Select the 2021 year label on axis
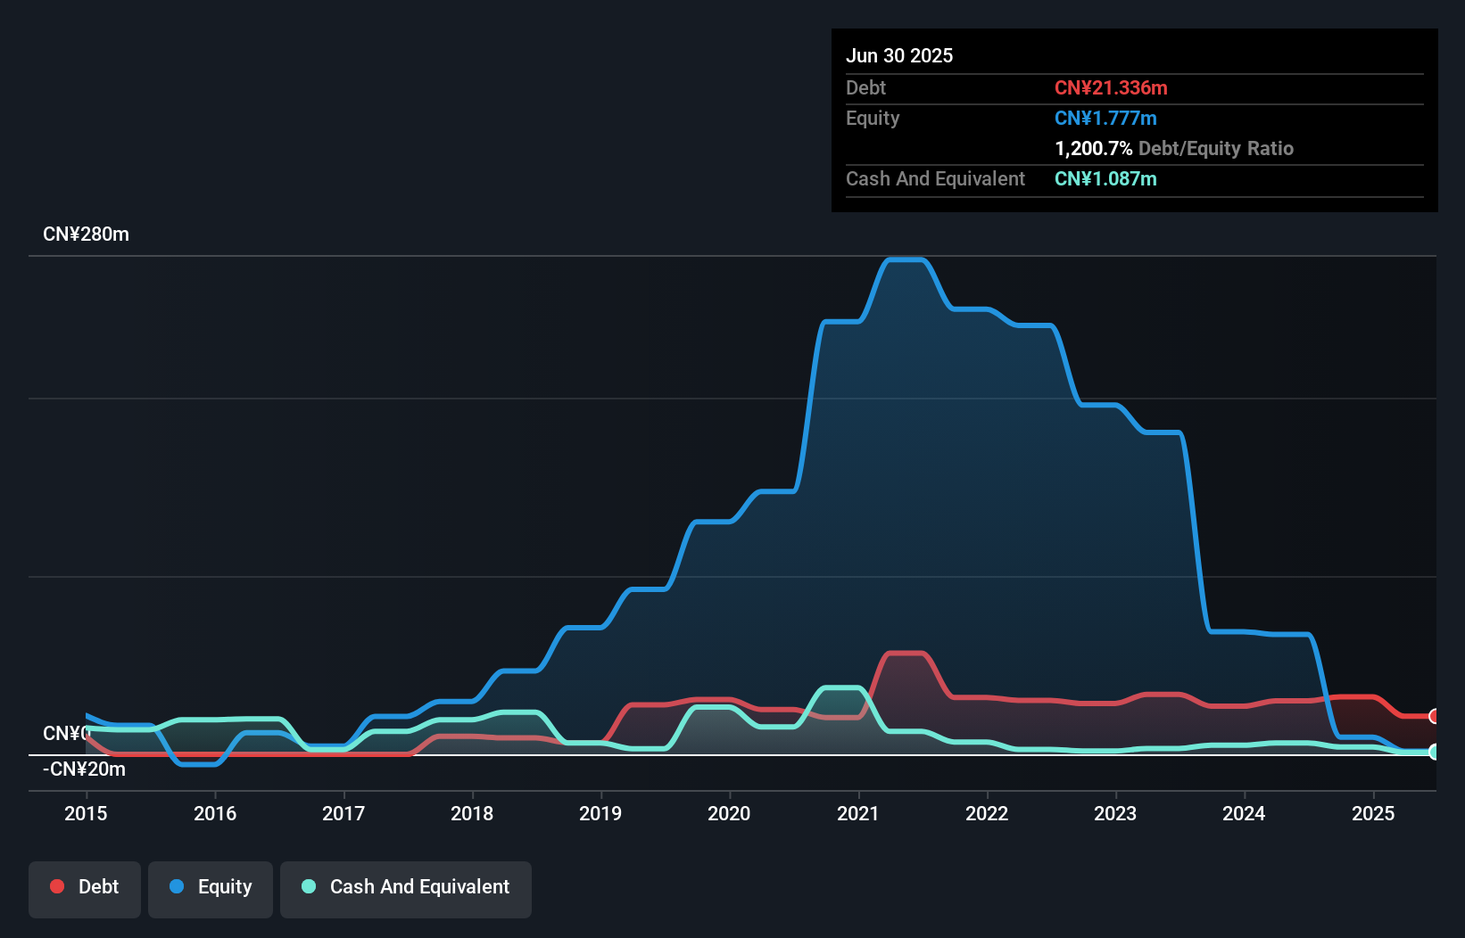The image size is (1465, 938). pyautogui.click(x=858, y=813)
